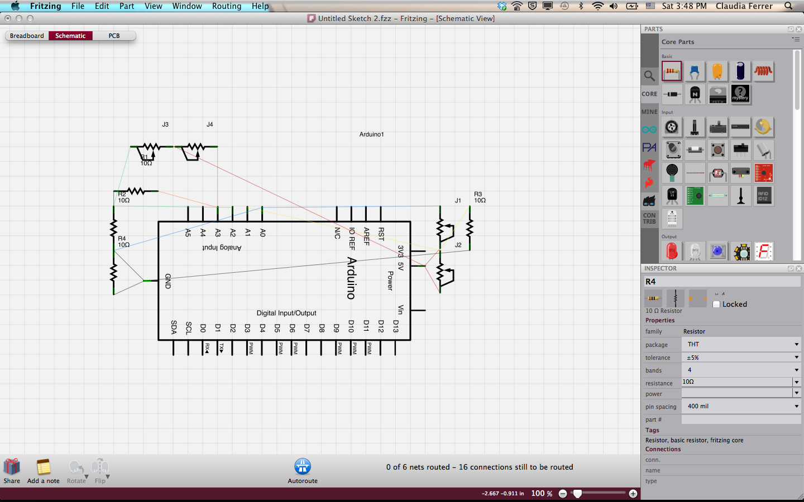
Task: Expand the power combo box arrow
Action: 797,393
